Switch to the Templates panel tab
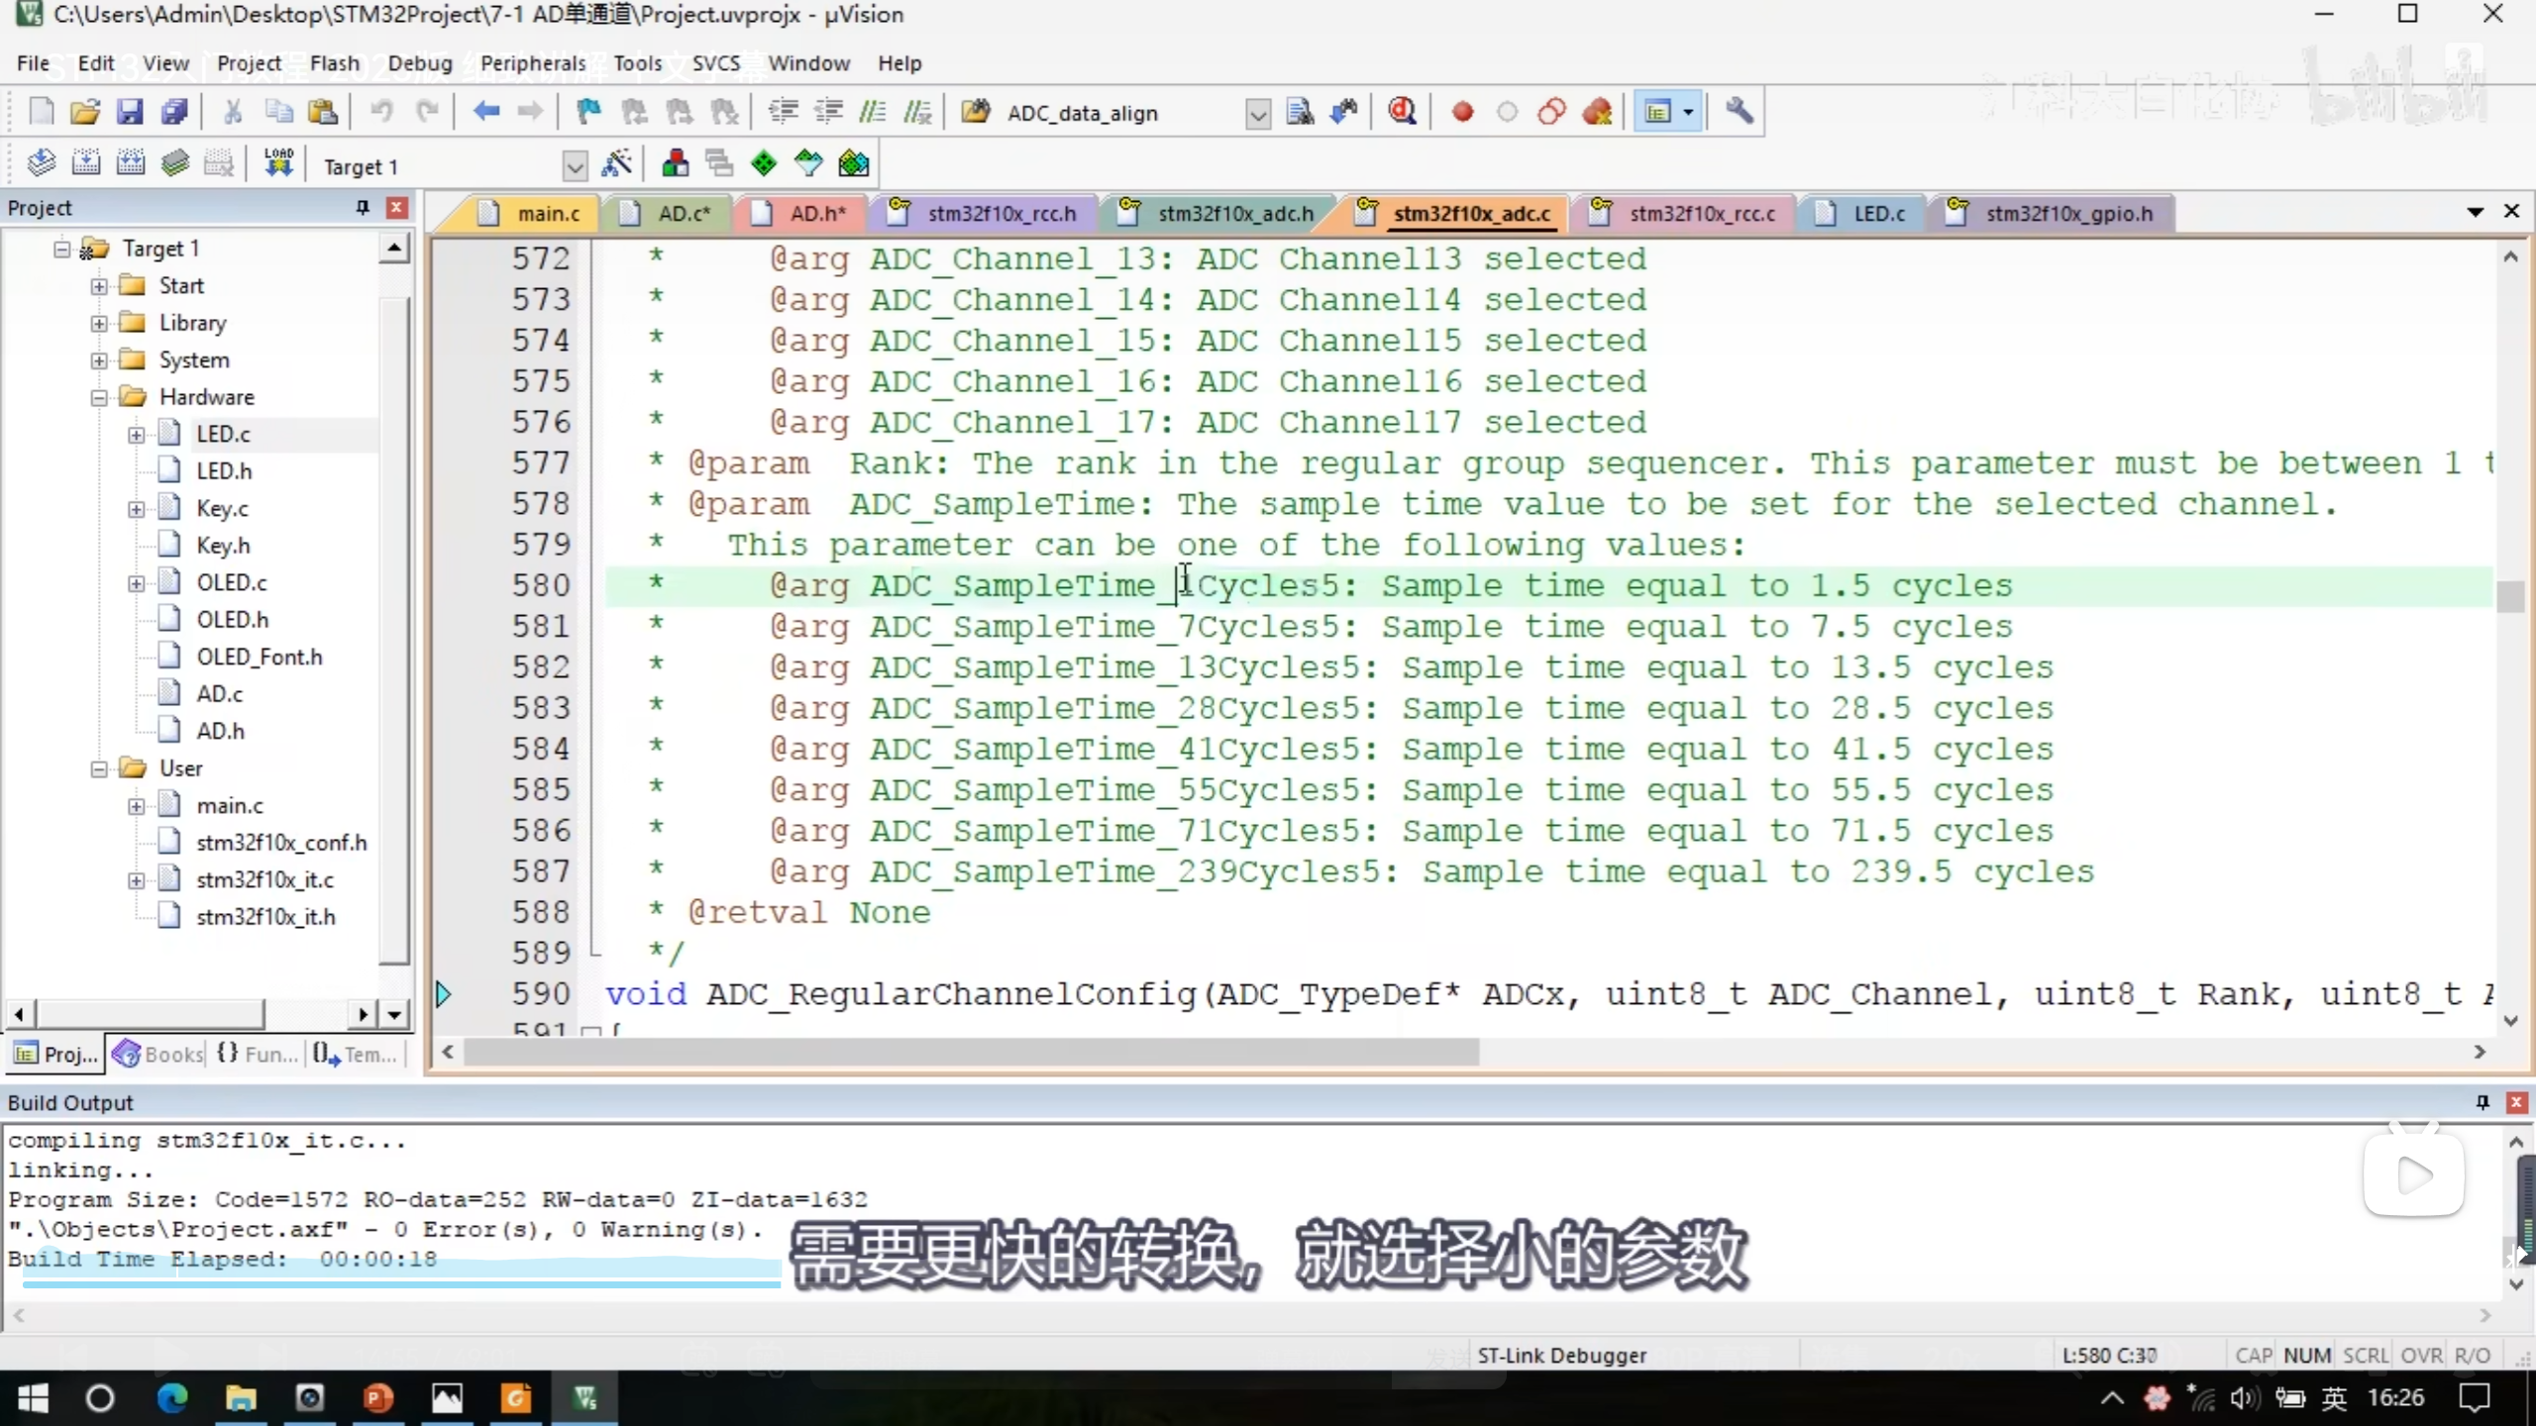Screen dimensions: 2536x1426 point(355,1054)
